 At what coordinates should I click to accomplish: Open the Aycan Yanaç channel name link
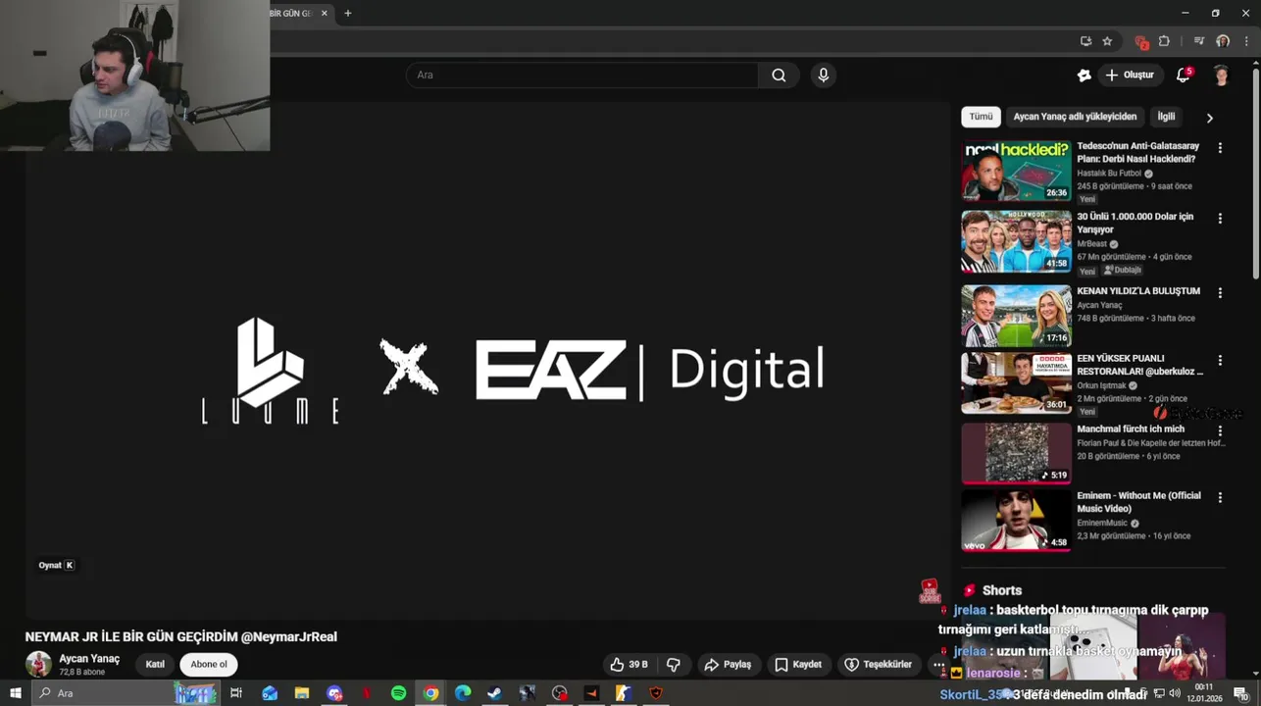(89, 659)
